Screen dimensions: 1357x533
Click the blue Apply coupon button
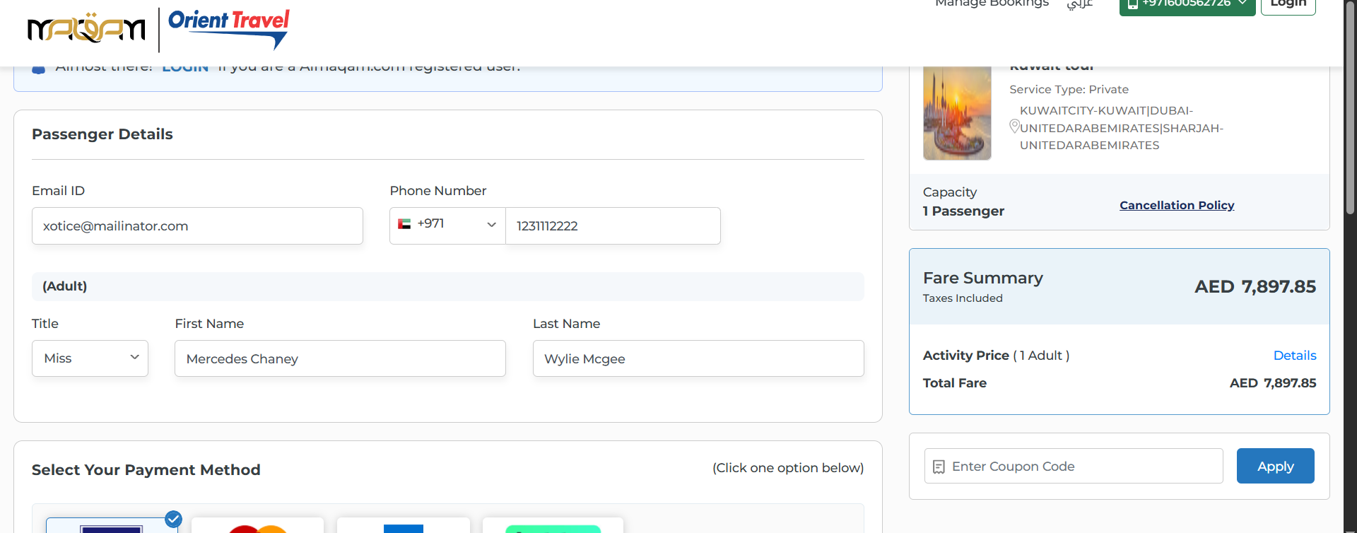point(1275,466)
